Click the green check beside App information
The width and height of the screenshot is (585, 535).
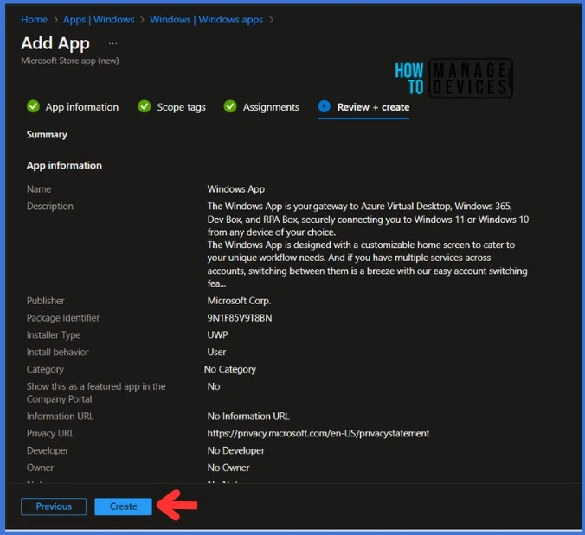coord(33,107)
